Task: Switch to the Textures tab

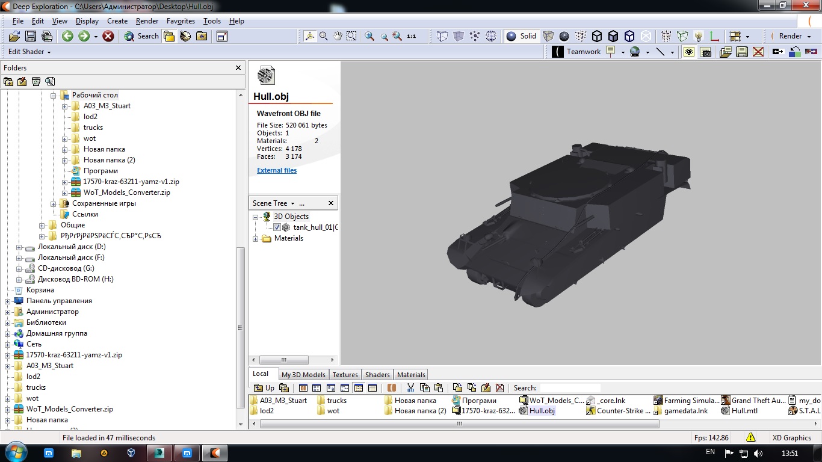Action: 345,374
